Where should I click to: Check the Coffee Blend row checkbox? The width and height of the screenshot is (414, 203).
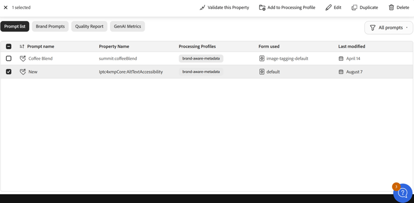tap(9, 58)
